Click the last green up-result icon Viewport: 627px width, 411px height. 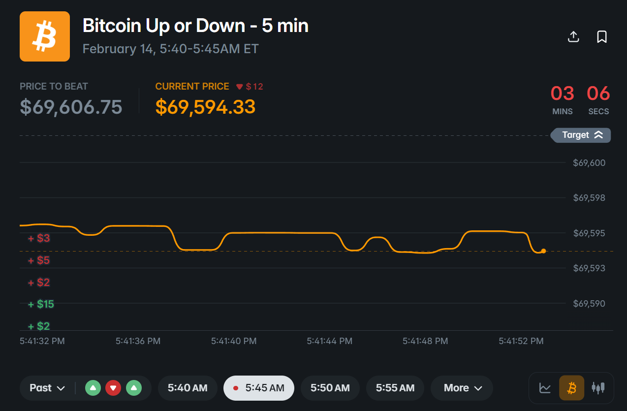[134, 388]
